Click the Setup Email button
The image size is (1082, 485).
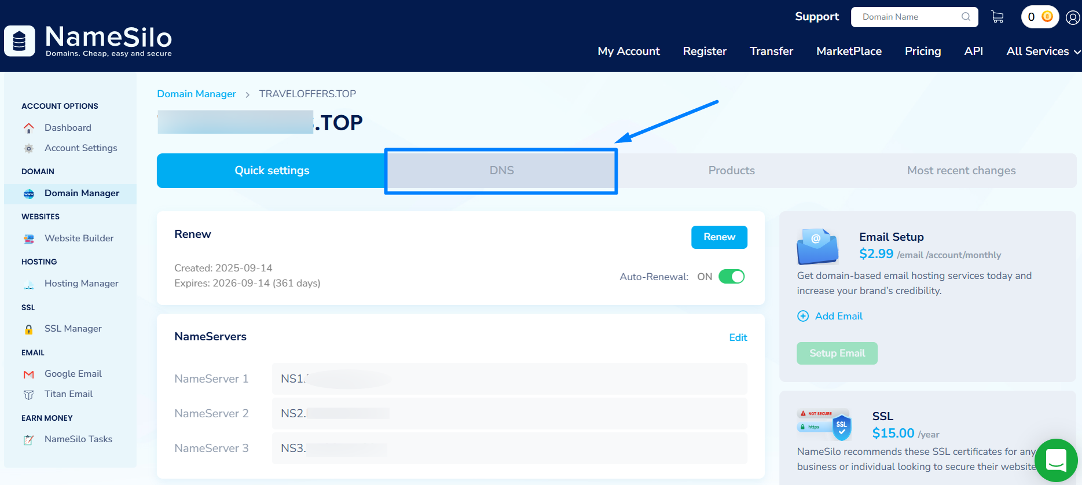tap(837, 353)
